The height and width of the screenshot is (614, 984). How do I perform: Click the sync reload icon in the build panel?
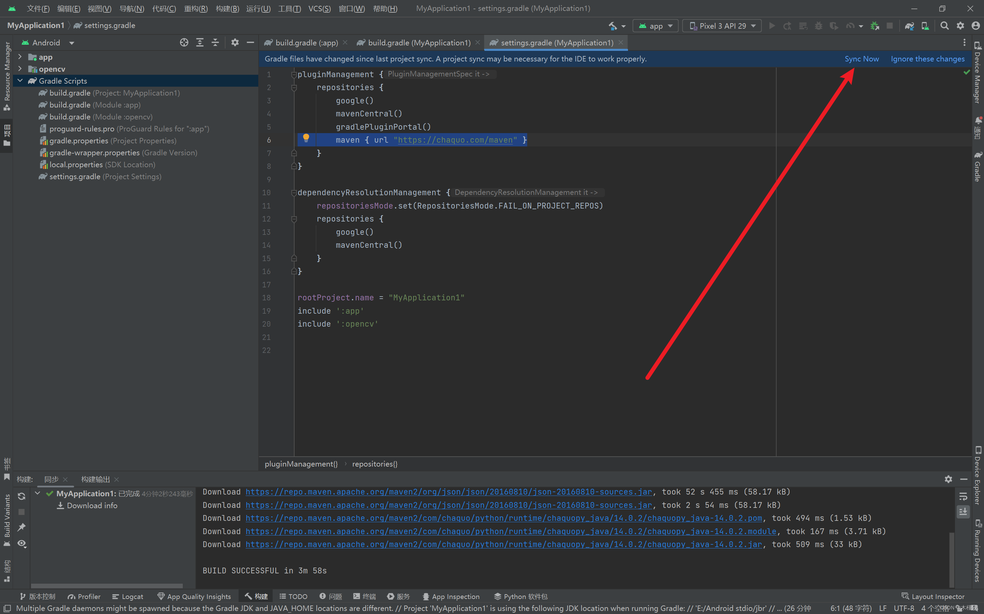coord(22,496)
